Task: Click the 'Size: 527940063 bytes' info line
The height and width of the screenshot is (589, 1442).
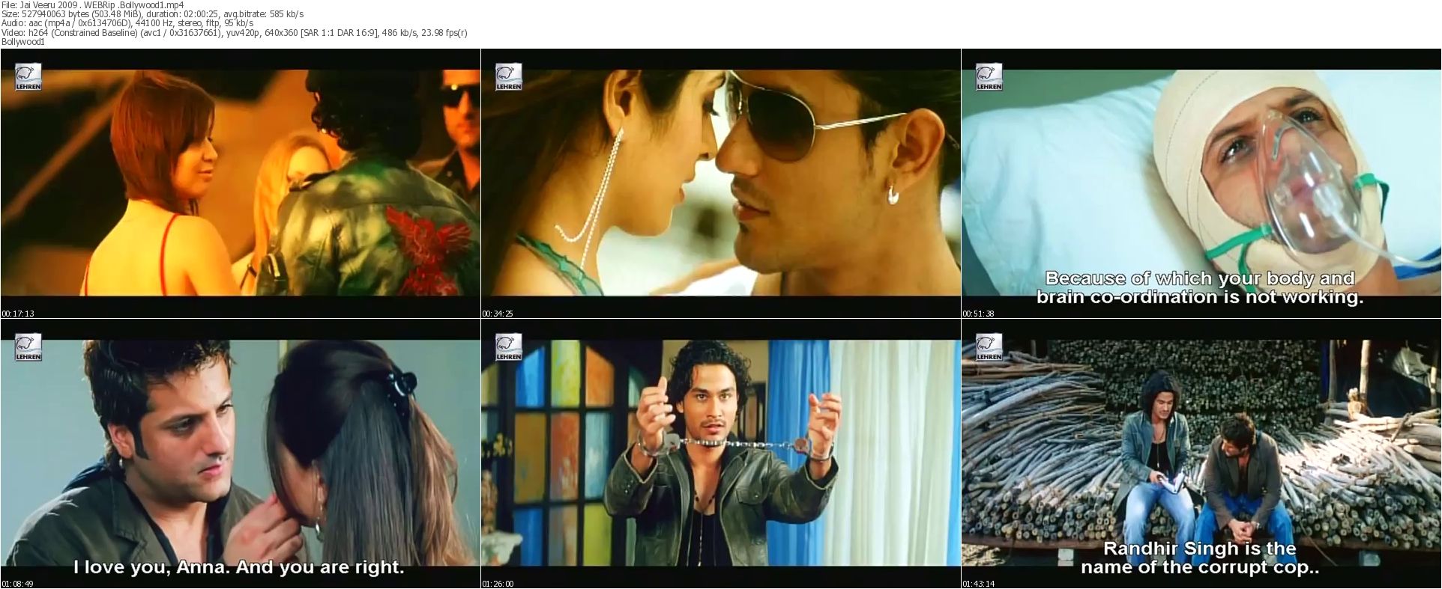Action: pos(152,14)
